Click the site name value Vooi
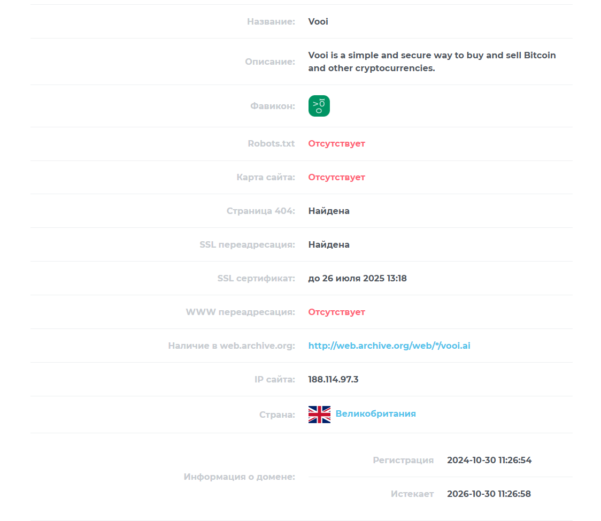The image size is (601, 521). 318,21
